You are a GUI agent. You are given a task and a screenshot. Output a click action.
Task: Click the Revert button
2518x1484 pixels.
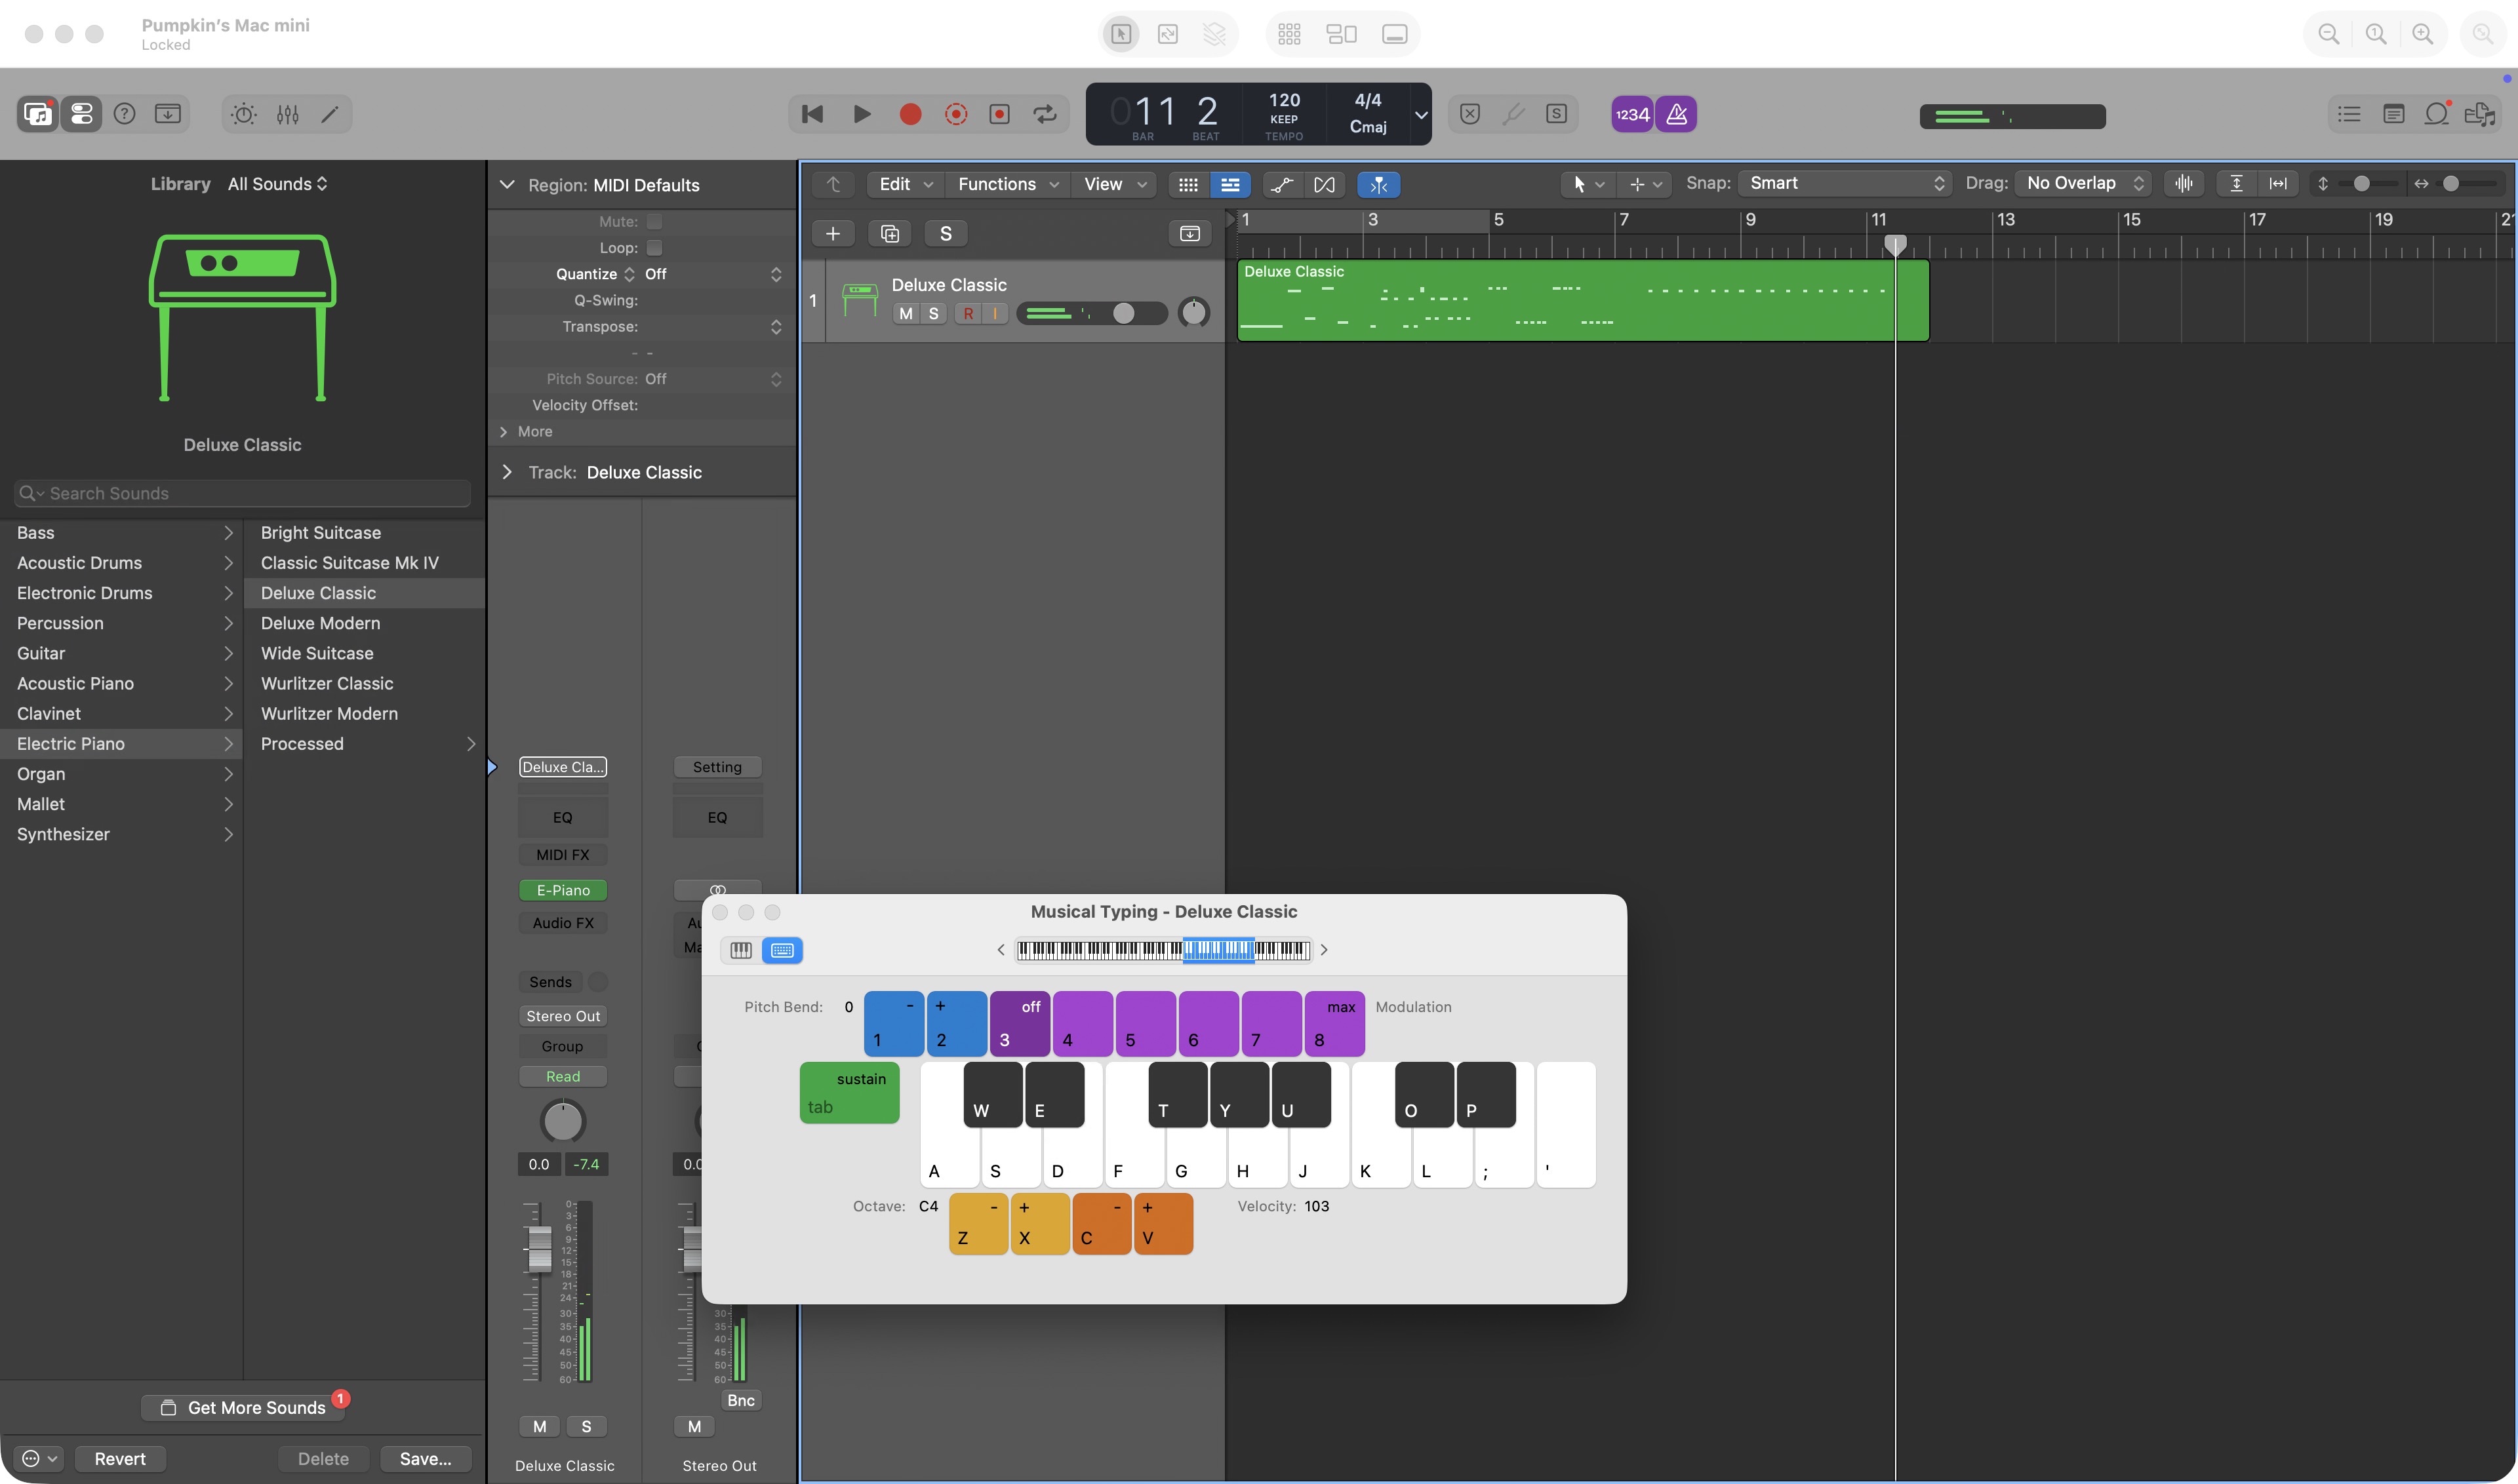point(120,1459)
